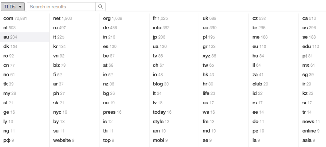
Task: Click the search magnifier icon
Action: tap(100, 7)
